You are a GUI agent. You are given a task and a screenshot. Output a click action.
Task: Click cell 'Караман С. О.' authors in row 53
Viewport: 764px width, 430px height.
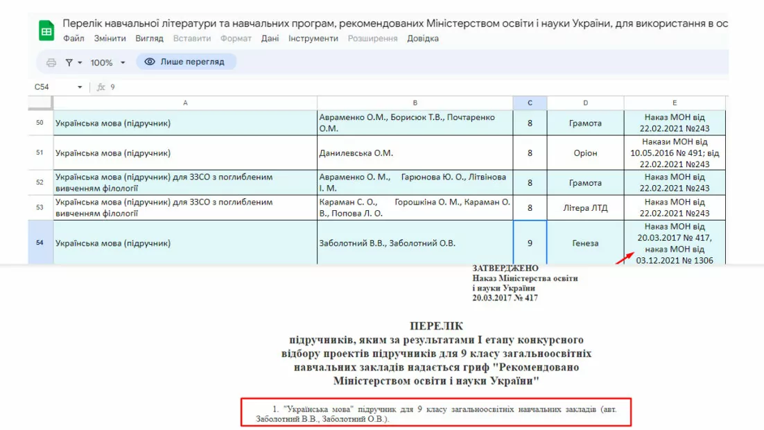click(415, 207)
